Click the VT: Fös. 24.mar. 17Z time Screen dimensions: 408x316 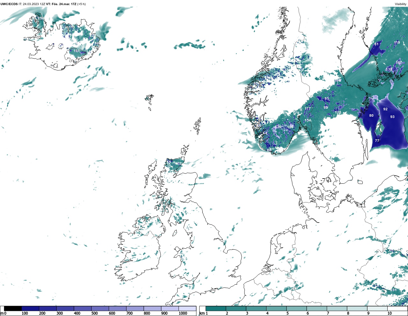[61, 4]
